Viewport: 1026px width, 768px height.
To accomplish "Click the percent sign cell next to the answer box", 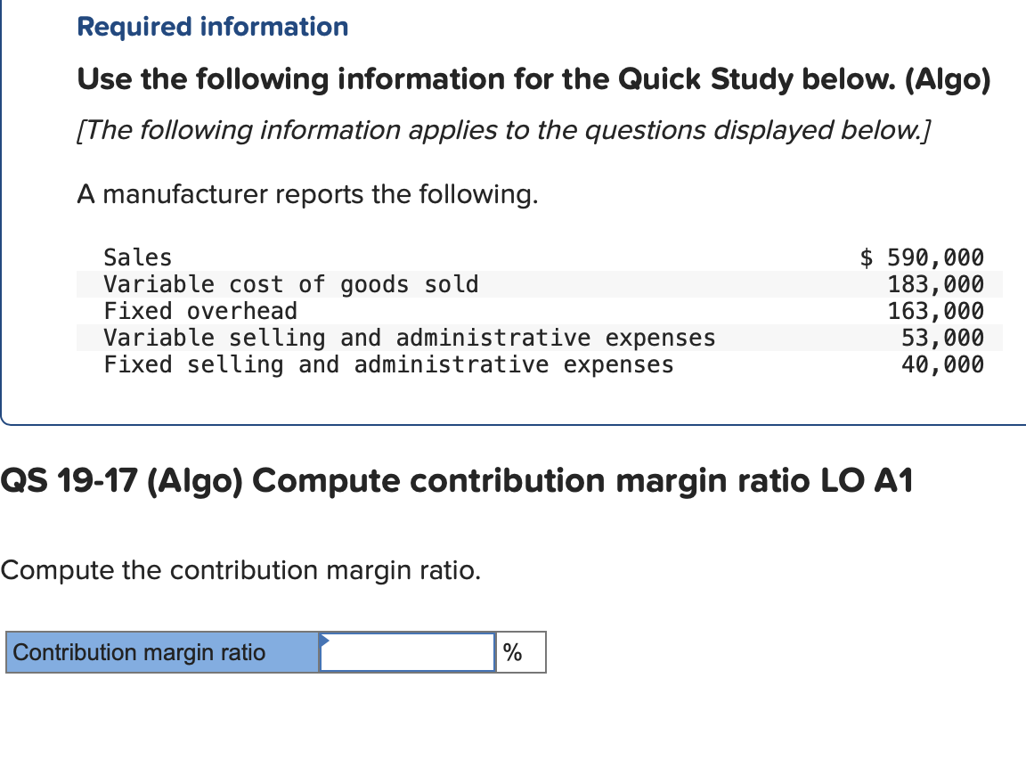I will coord(519,652).
